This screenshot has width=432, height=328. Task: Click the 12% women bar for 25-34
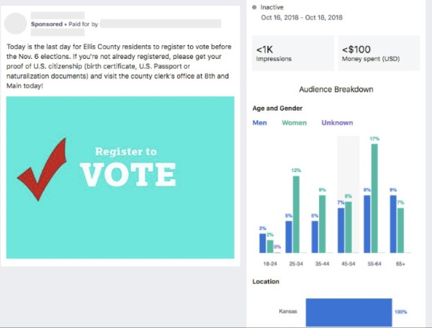point(296,214)
